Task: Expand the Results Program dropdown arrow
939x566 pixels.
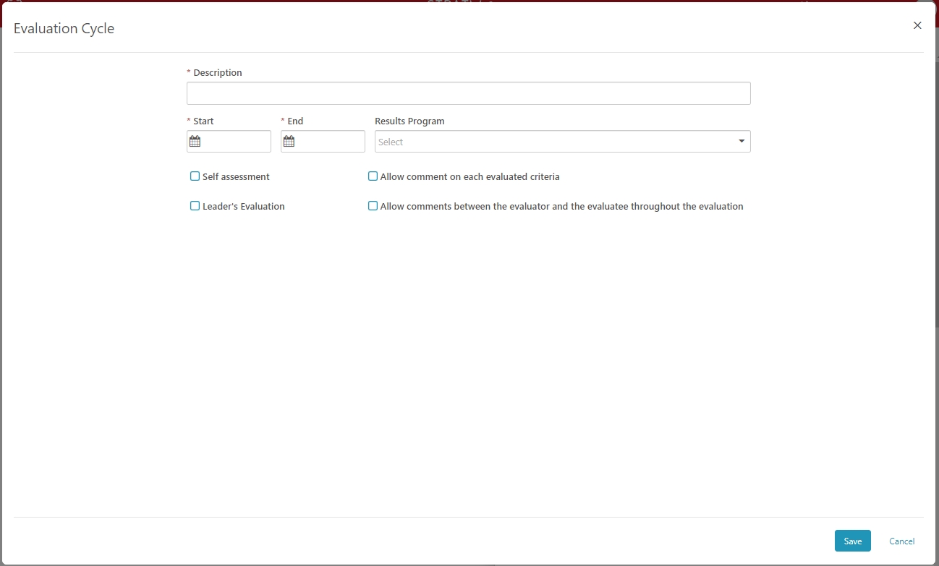Action: (x=742, y=142)
